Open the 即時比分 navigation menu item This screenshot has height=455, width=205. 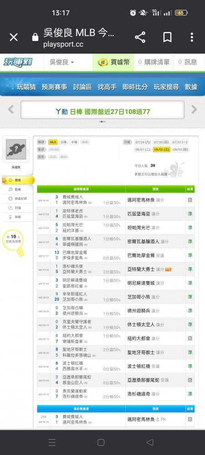[135, 87]
